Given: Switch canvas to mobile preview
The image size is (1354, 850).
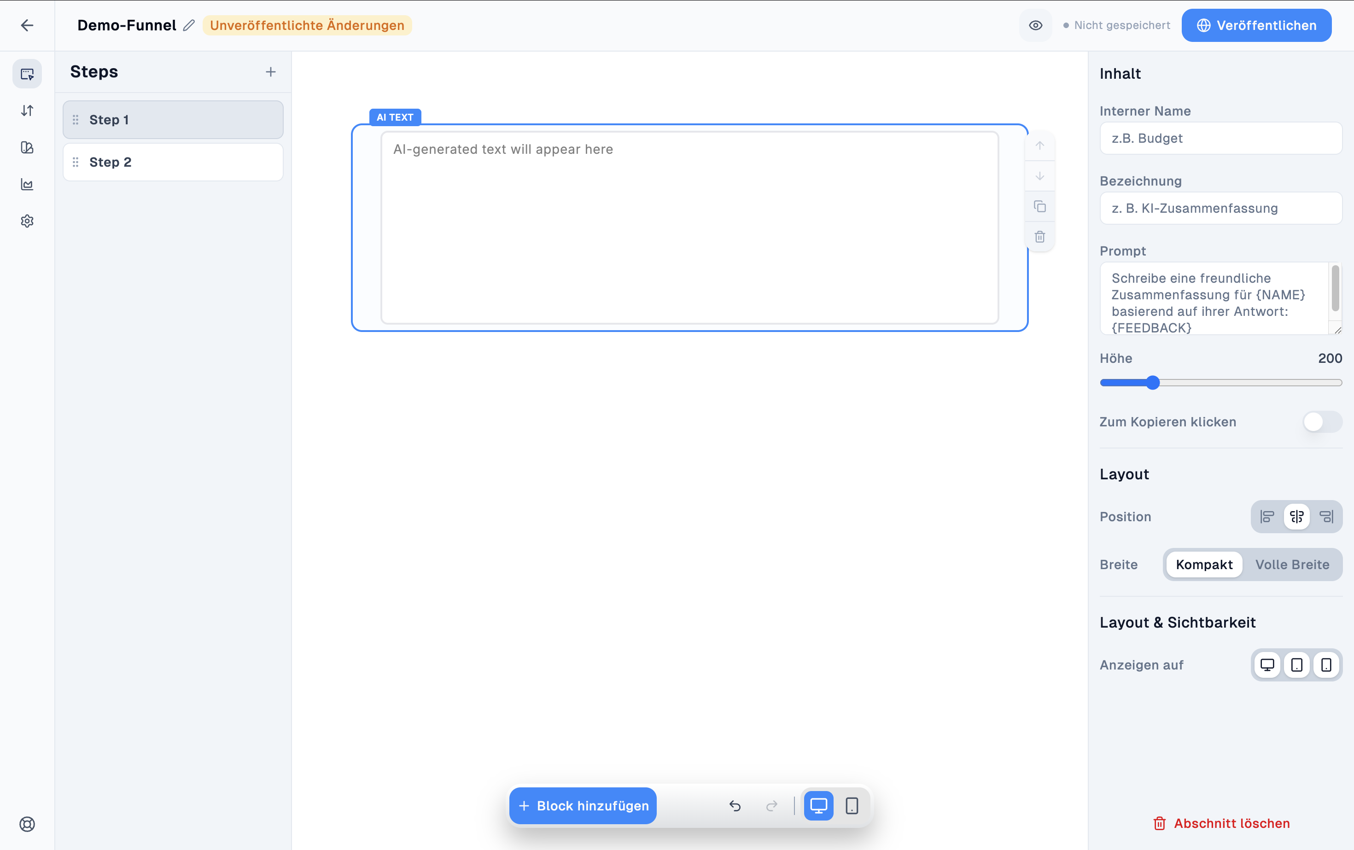Looking at the screenshot, I should pos(852,806).
